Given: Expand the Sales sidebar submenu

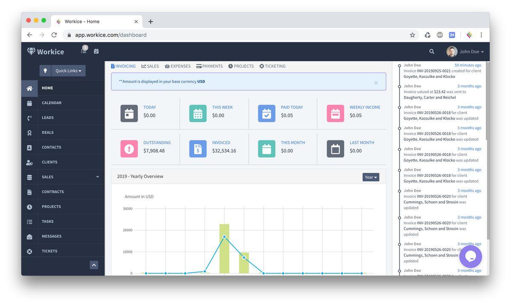Looking at the screenshot, I should [x=98, y=177].
